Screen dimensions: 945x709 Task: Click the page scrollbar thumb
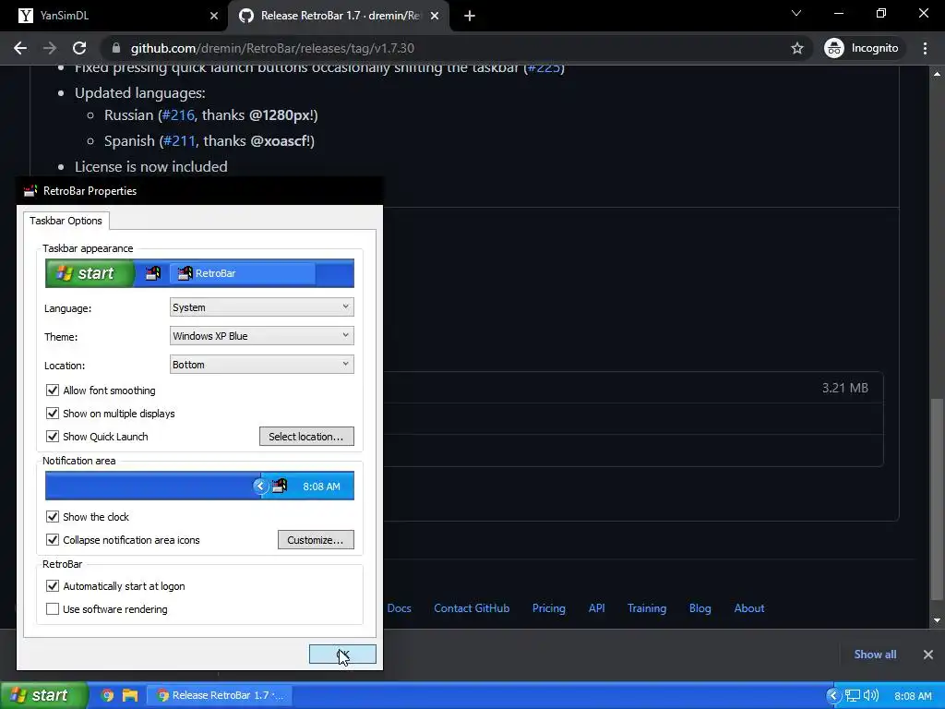(937, 499)
